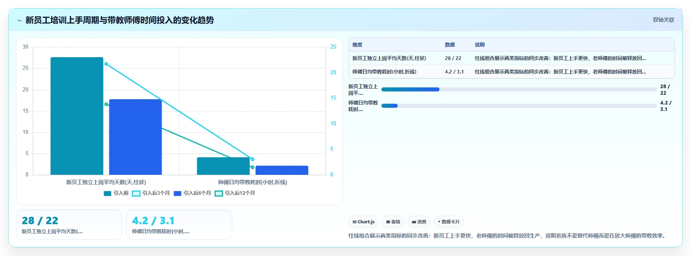Screen dimensions: 691x256
Task: Click the 数据 column header
Action: click(x=450, y=45)
